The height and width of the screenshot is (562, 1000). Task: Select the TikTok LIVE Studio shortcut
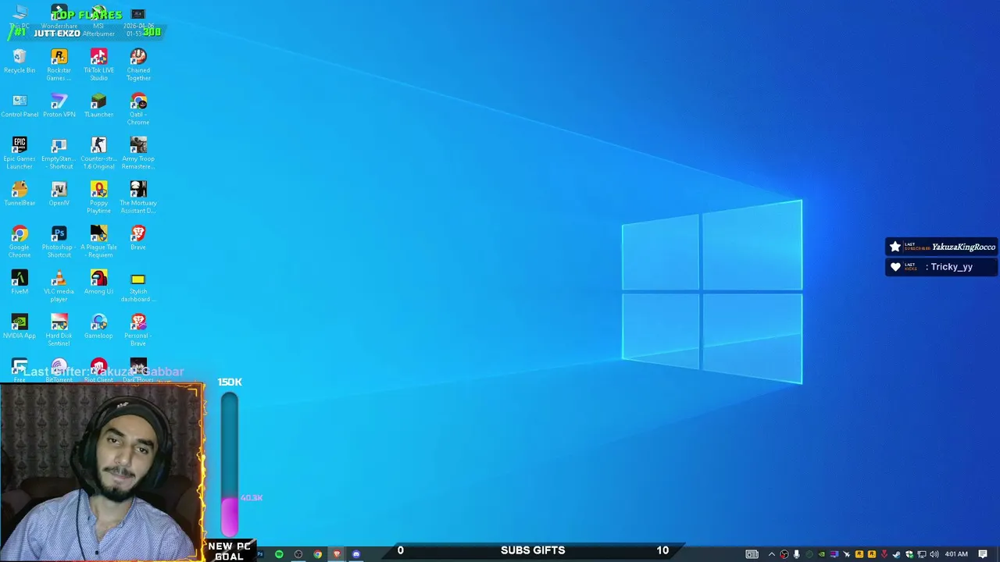pos(98,65)
